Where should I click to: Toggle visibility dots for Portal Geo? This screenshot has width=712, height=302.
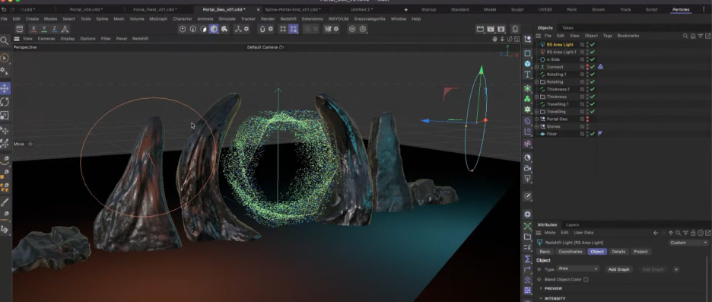(x=587, y=119)
